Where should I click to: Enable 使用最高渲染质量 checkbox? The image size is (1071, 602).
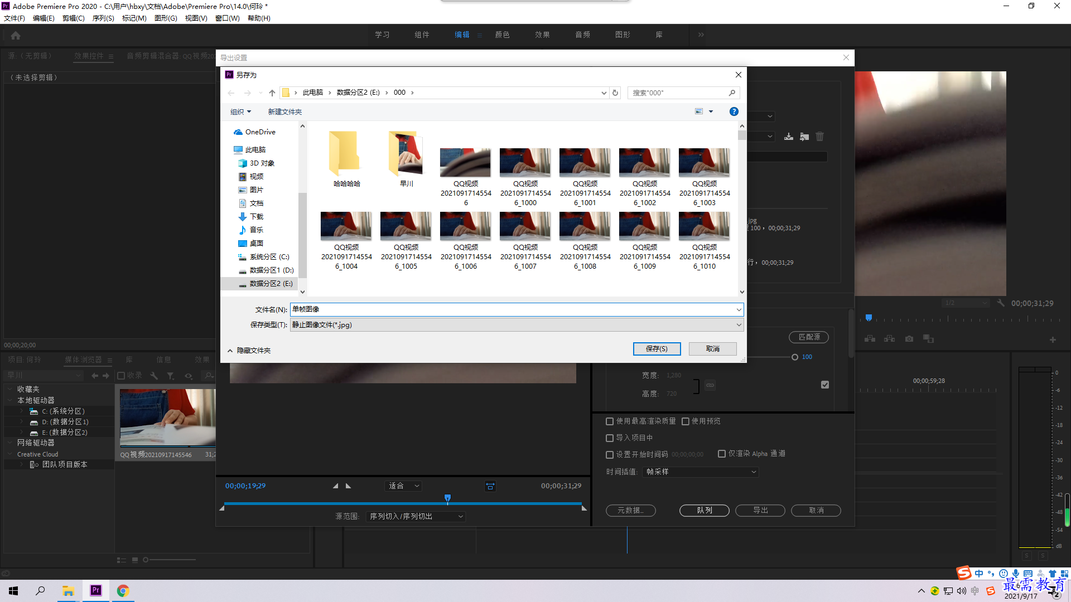610,421
